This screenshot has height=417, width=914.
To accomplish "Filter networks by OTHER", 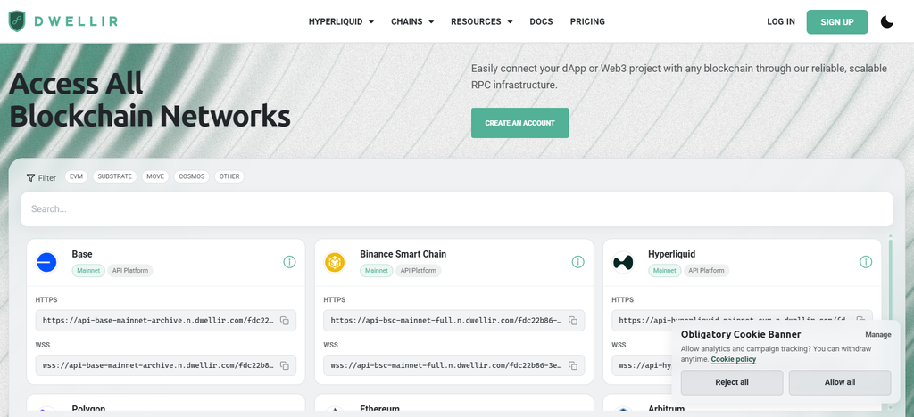I will click(229, 176).
